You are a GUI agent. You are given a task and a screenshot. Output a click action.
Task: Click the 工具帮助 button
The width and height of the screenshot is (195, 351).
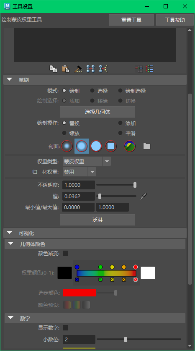pos(174,20)
